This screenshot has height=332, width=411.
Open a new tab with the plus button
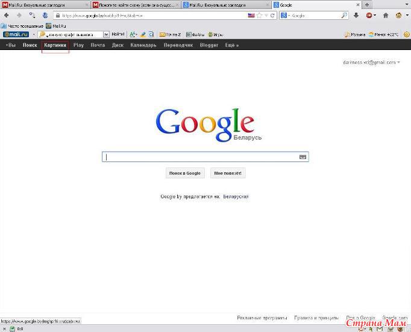pyautogui.click(x=367, y=5)
